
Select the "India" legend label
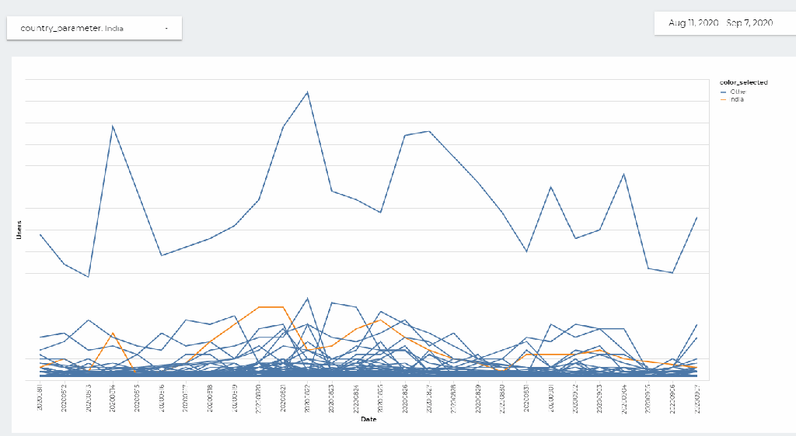click(737, 99)
